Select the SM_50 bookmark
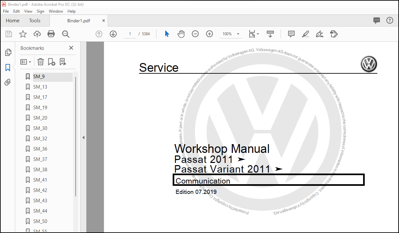This screenshot has height=233, width=399. (x=40, y=221)
